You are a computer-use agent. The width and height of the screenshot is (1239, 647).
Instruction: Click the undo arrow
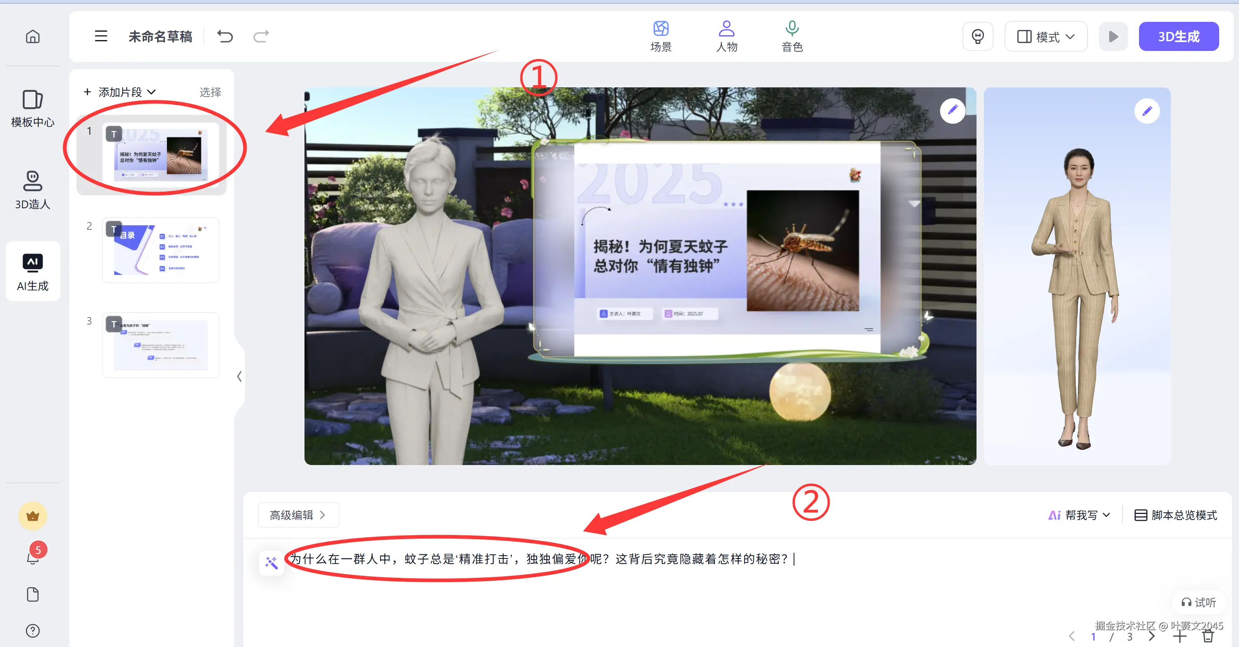coord(225,36)
